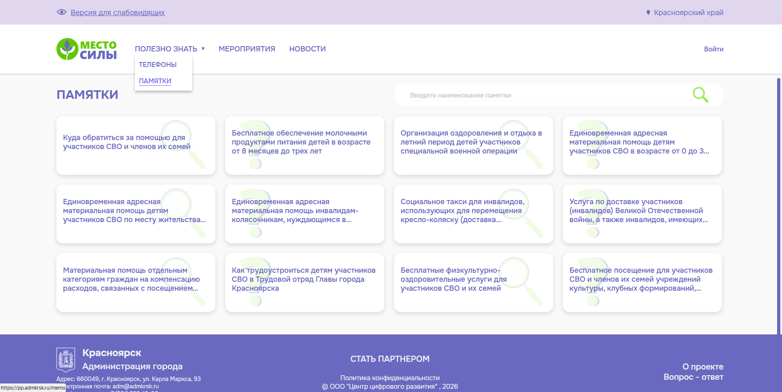The image size is (782, 392).
Task: Click the Krasnoyarsk coat of arms emblem
Action: point(65,360)
